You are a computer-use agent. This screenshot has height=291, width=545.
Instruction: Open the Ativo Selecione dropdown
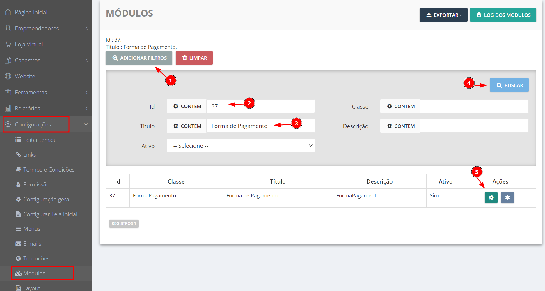(241, 146)
